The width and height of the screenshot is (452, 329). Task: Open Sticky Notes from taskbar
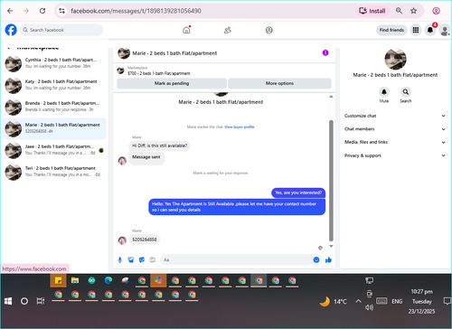[x=59, y=281]
